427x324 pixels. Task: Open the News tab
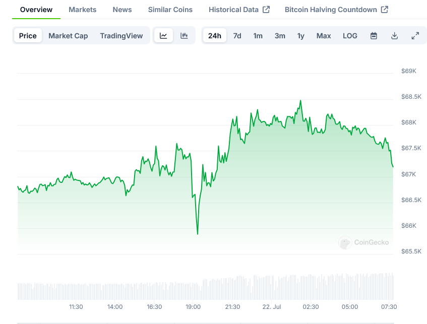tap(123, 10)
